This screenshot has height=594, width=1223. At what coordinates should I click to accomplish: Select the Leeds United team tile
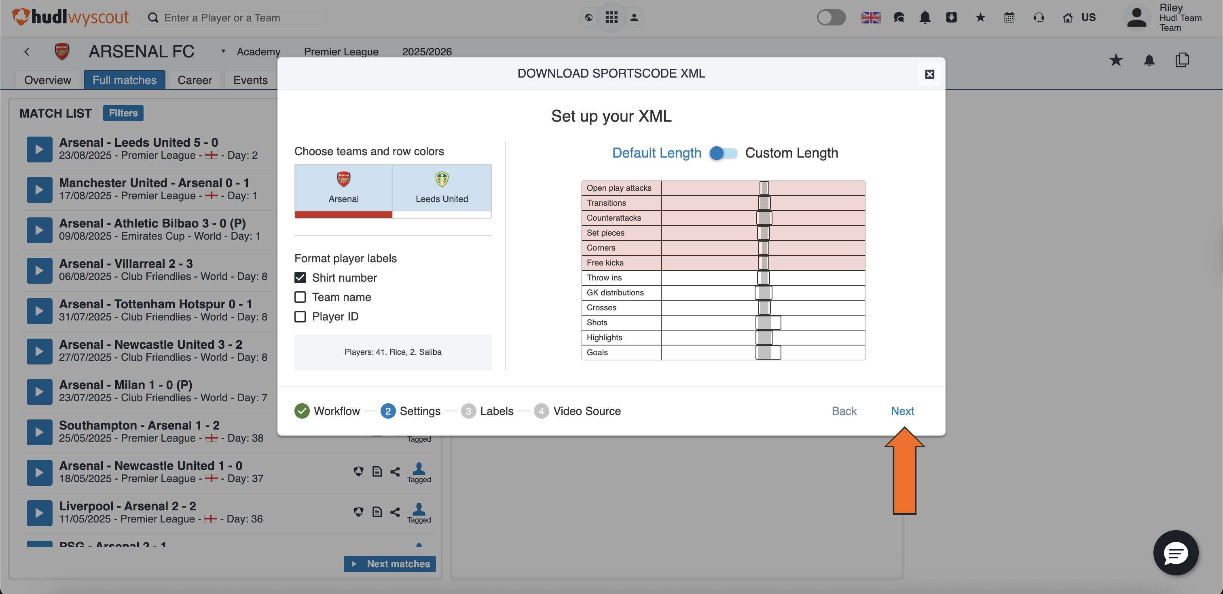(x=442, y=187)
